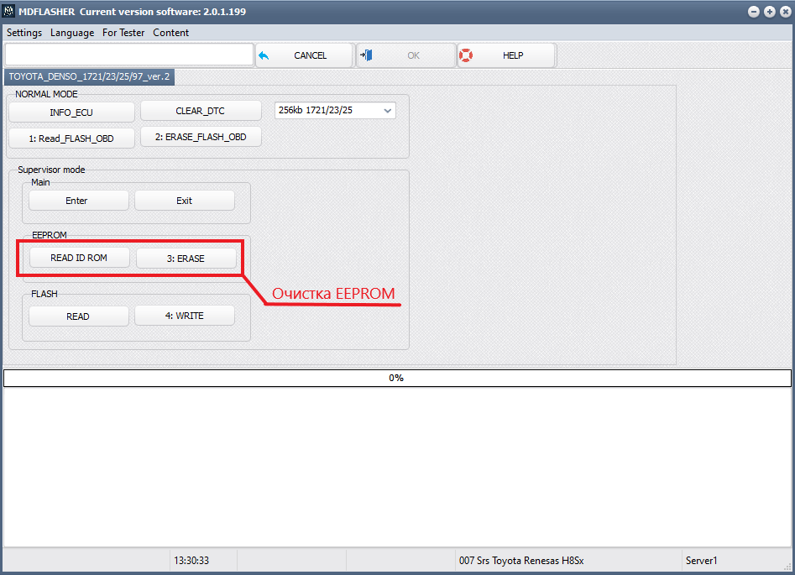795x575 pixels.
Task: Click the 0% progress bar
Action: 396,378
